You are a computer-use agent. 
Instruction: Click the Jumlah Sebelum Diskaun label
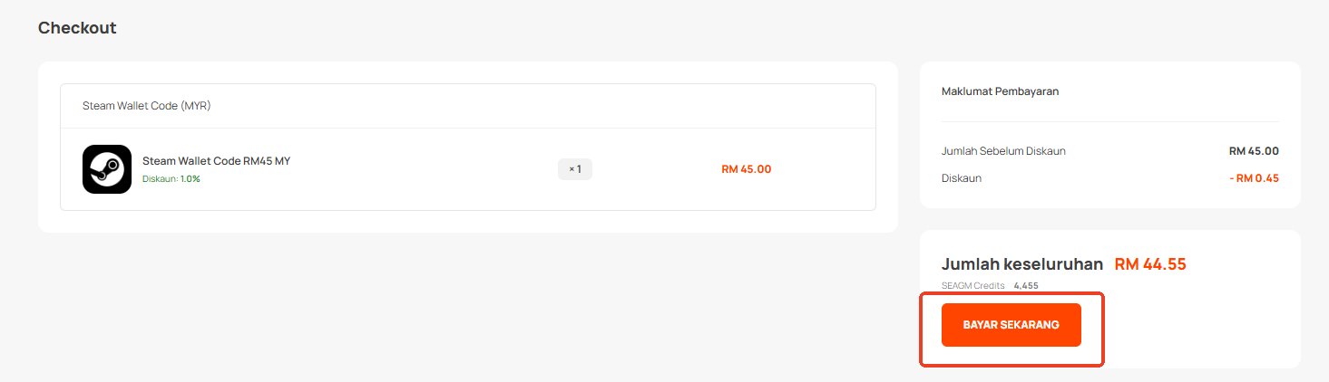1003,151
